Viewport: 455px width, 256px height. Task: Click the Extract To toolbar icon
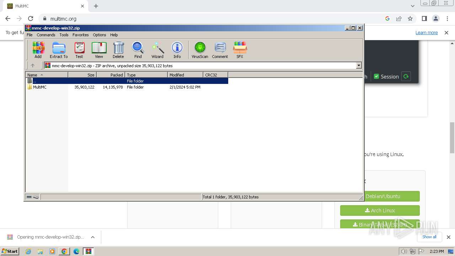pos(59,50)
